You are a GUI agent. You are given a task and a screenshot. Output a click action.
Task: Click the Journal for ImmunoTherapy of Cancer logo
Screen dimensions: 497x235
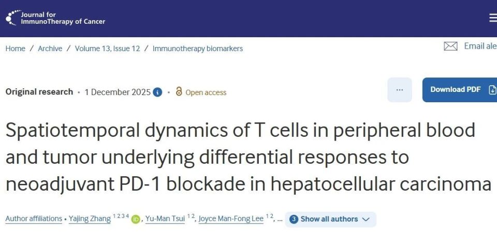tap(55, 18)
